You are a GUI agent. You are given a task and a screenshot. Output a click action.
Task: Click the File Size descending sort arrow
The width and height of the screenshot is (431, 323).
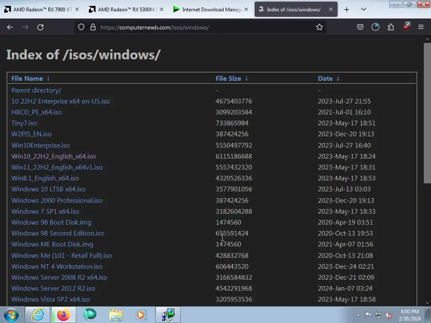246,79
